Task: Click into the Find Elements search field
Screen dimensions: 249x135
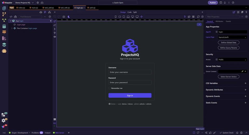Action: click(x=30, y=17)
